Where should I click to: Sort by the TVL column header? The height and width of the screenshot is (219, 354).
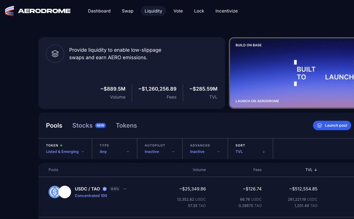coord(311,170)
